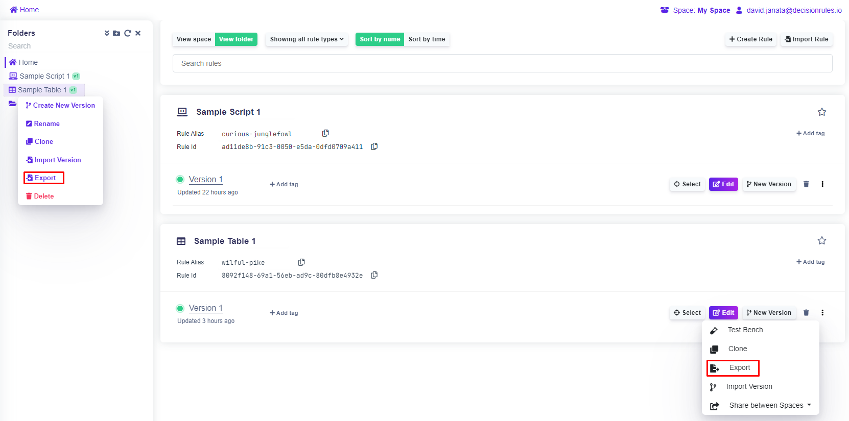Select Test Bench from the version menu
The image size is (849, 421).
[745, 330]
